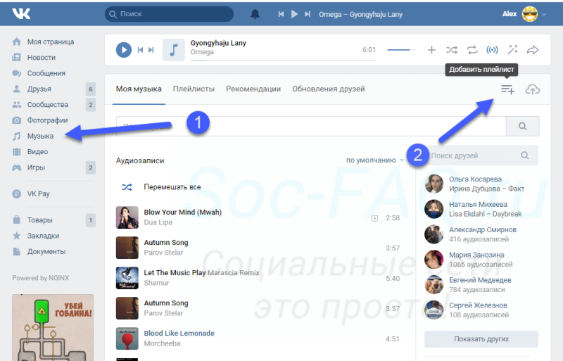Viewport: 563px width, 361px height.
Task: Click the music search magnifier button
Action: [522, 126]
